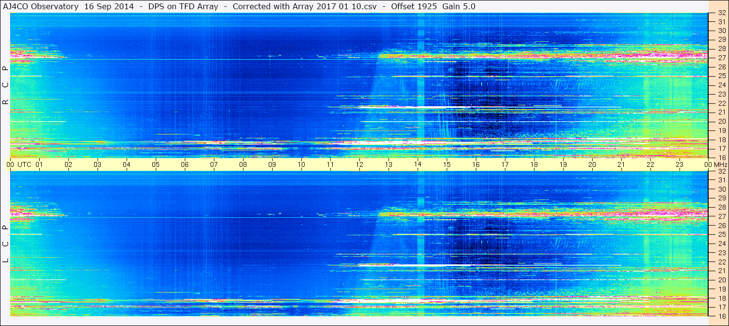
Task: Select 32 MHz tick on upper RCP scale
Action: coord(722,13)
